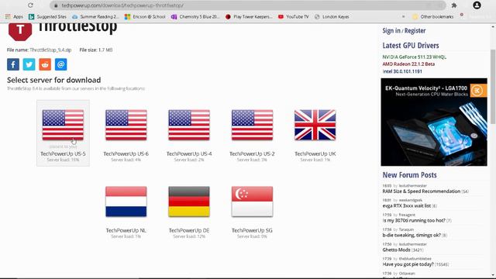The width and height of the screenshot is (496, 279).
Task: Share the page on Reddit
Action: coord(45,64)
